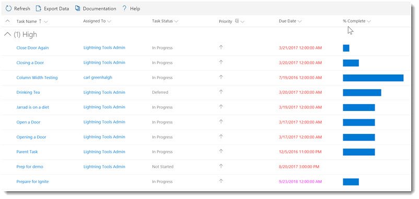The height and width of the screenshot is (199, 419).
Task: Click In Progress status for Parent Task
Action: coord(162,152)
